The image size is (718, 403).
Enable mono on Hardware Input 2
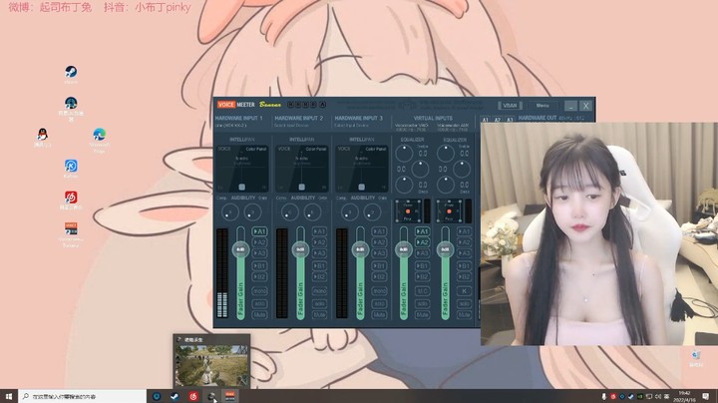pos(320,291)
